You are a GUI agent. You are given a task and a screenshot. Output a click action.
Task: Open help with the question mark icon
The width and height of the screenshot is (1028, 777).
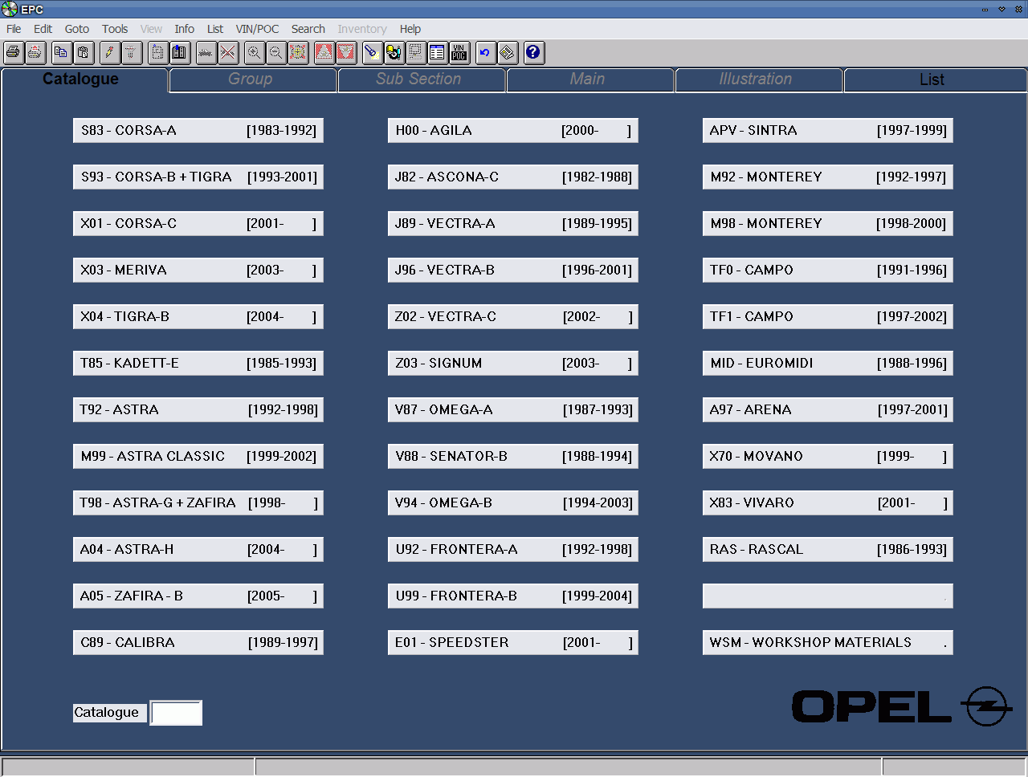click(533, 53)
